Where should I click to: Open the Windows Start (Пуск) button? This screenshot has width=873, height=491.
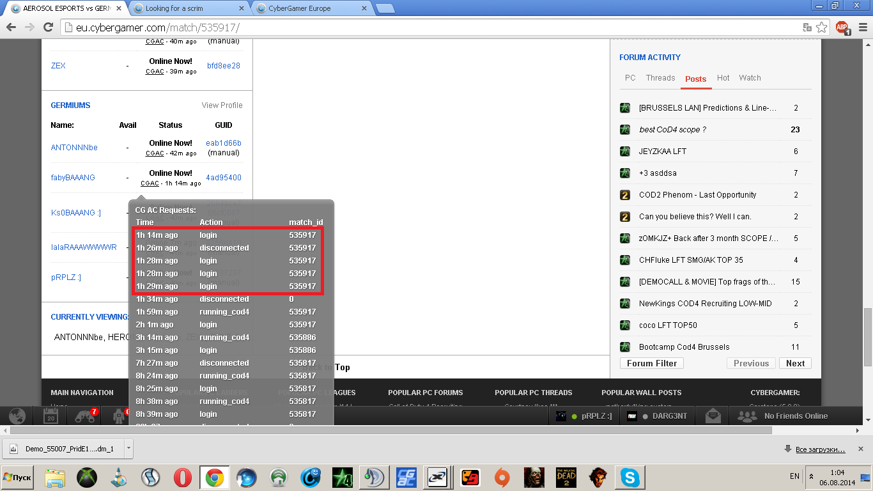18,478
